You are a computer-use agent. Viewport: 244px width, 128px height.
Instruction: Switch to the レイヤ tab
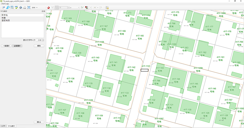tap(3, 126)
